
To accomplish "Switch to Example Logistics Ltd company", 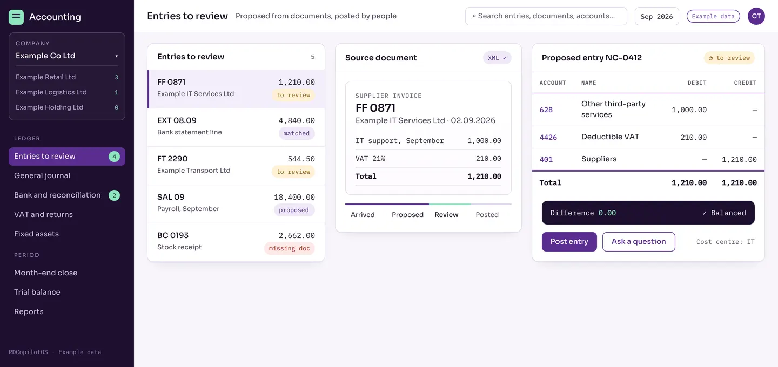I will tap(67, 92).
